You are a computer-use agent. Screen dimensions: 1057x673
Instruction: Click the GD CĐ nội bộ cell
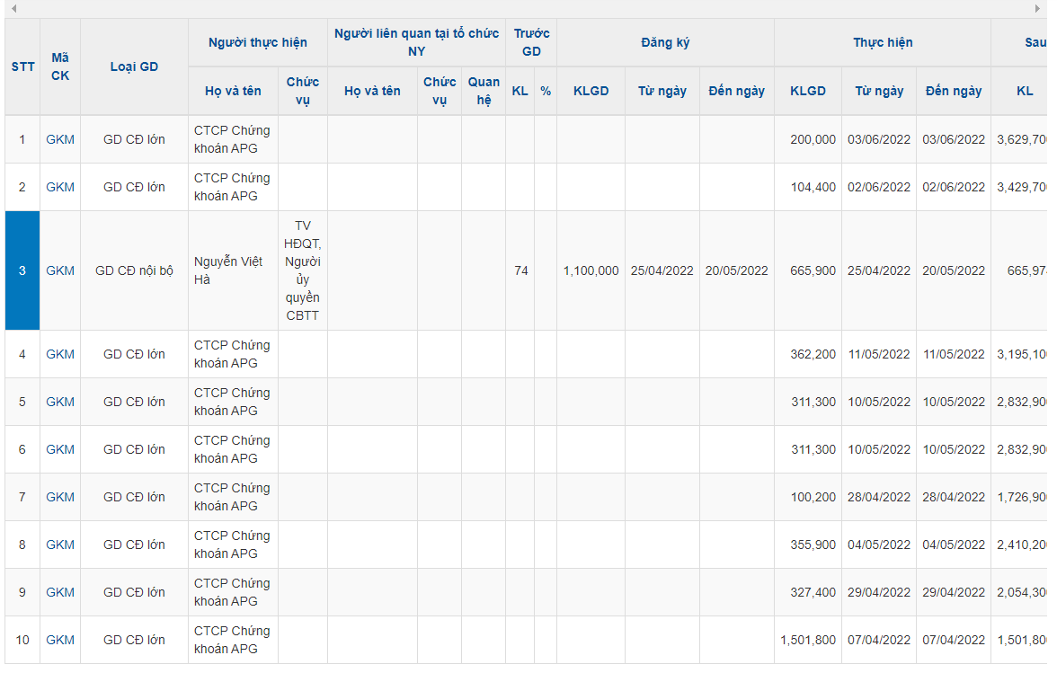pos(134,270)
